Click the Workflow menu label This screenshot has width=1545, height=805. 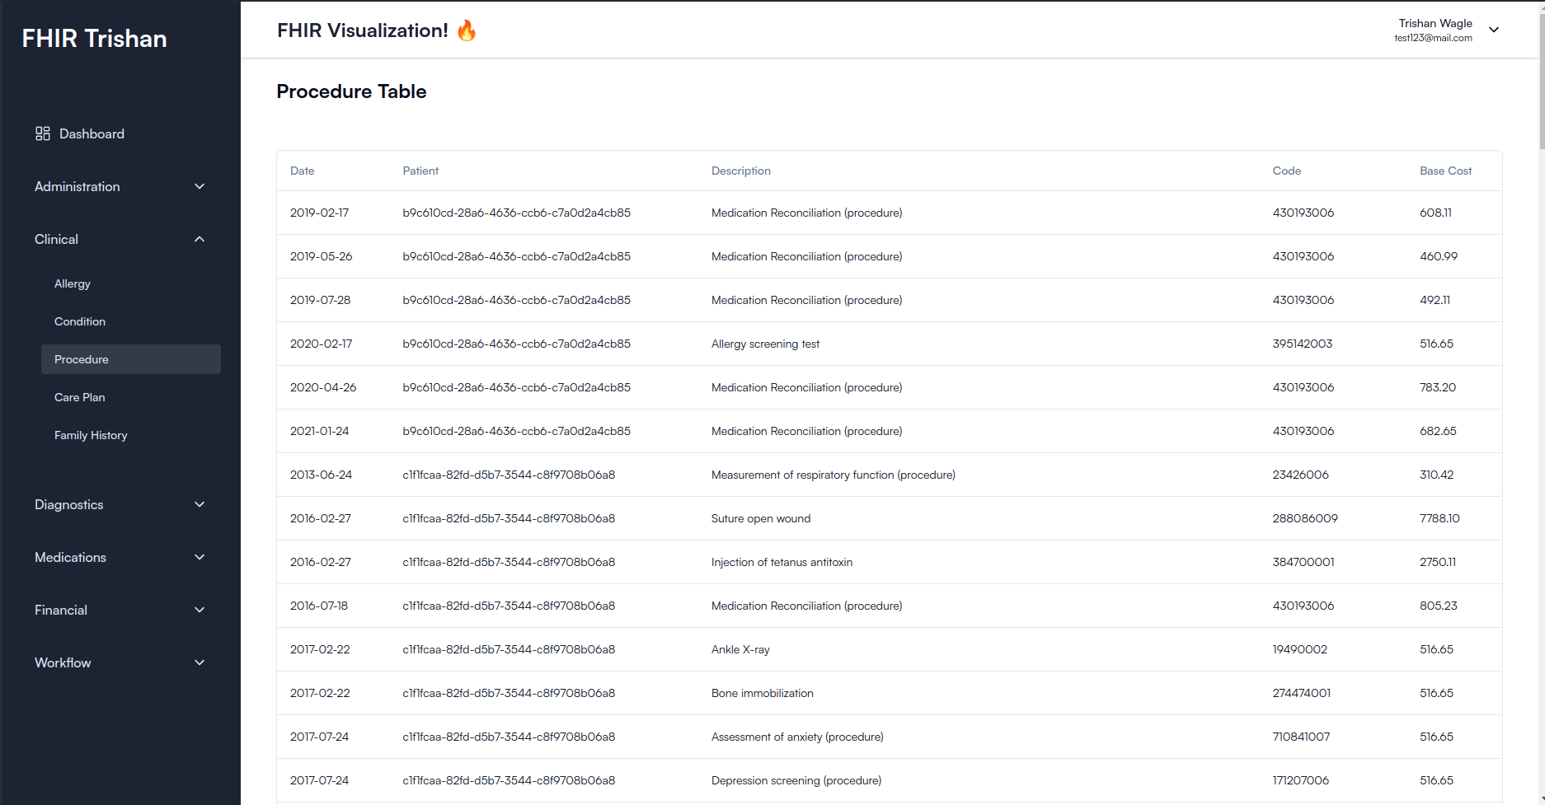(63, 662)
